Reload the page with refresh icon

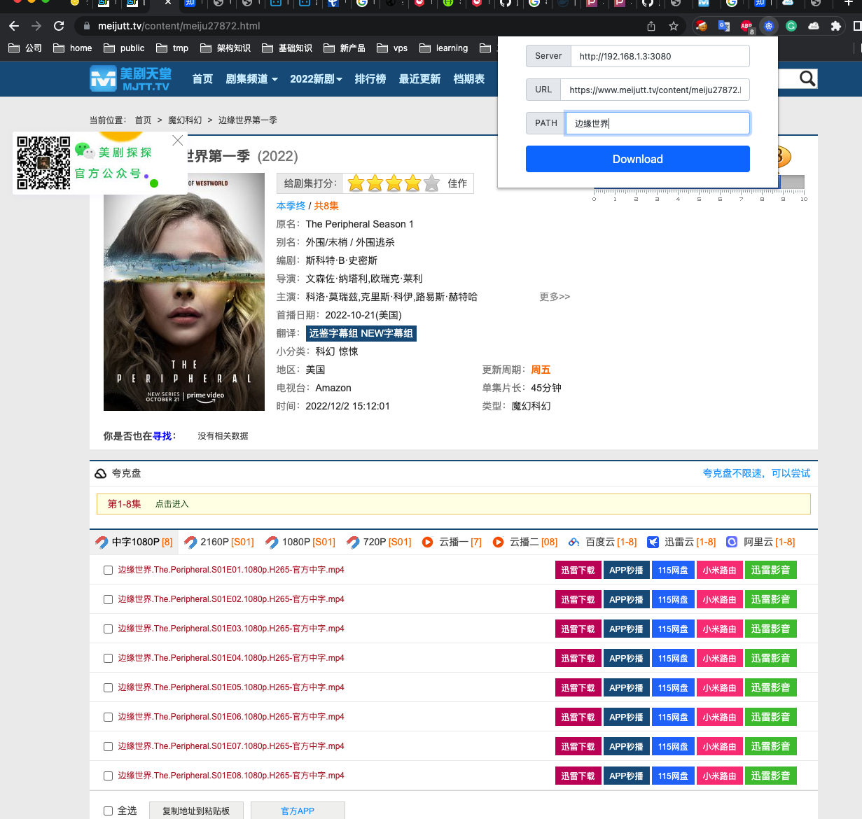(59, 26)
